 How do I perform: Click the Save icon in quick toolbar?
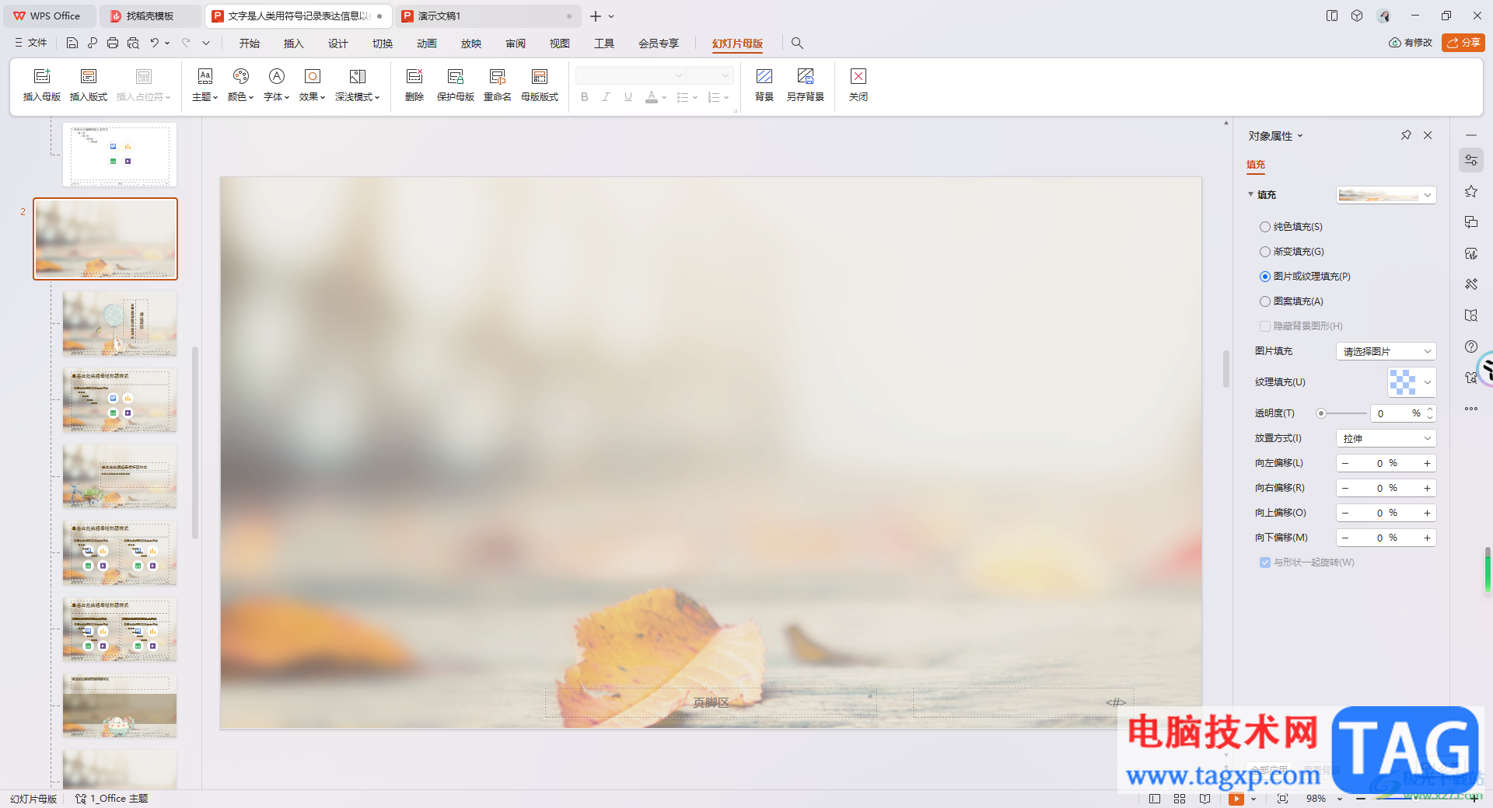72,44
